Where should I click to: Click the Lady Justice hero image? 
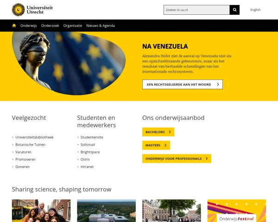point(69,63)
